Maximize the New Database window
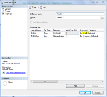The width and height of the screenshot is (107, 97). tap(97, 2)
